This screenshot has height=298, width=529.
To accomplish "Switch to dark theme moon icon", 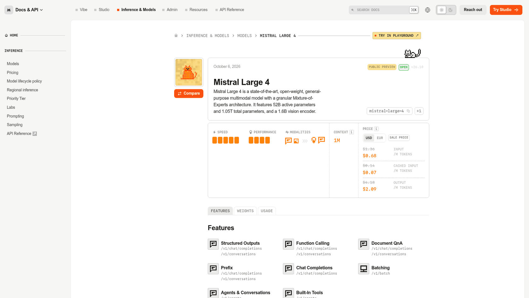I will 451,10.
